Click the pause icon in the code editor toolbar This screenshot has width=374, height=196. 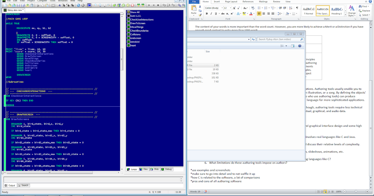(154, 5)
